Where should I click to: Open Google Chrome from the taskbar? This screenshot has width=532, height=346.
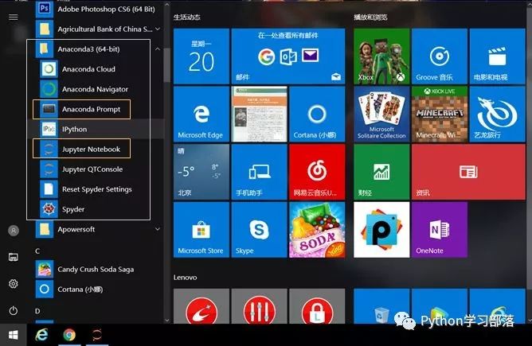[69, 335]
